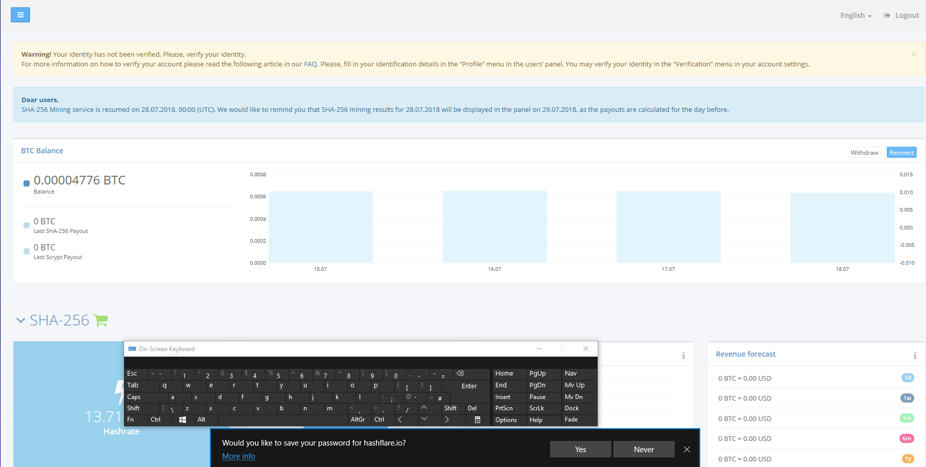Collapse the SHA-256 section chevron
The width and height of the screenshot is (926, 467).
21,320
